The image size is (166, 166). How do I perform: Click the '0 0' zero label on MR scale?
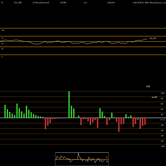tap(163, 120)
